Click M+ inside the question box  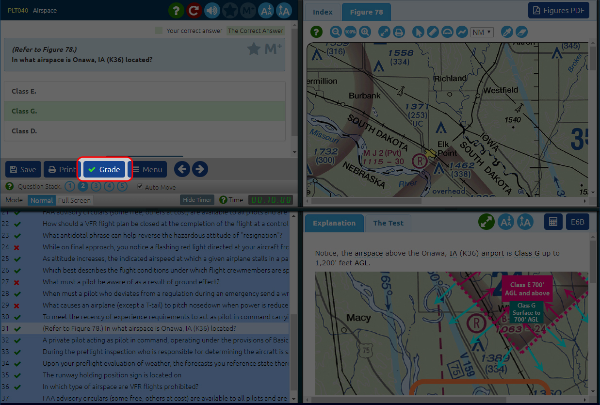click(274, 49)
